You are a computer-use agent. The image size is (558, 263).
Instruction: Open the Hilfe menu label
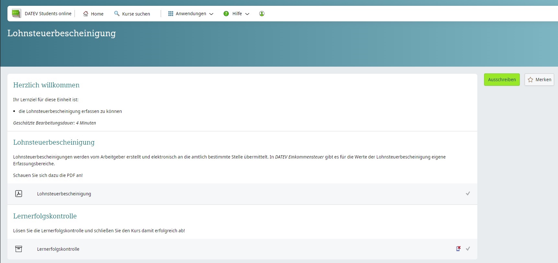tap(237, 14)
